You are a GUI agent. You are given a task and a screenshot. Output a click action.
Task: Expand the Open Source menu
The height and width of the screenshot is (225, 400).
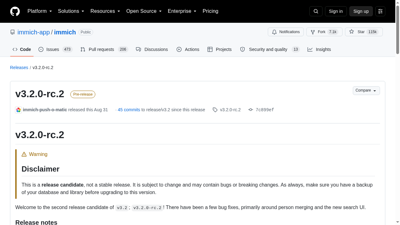pyautogui.click(x=144, y=11)
